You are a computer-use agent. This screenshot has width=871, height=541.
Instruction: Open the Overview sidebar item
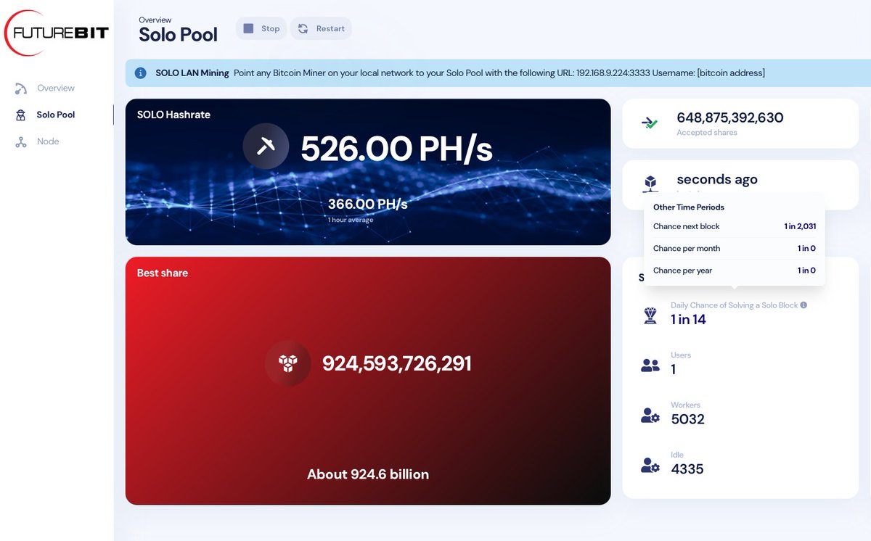tap(56, 88)
